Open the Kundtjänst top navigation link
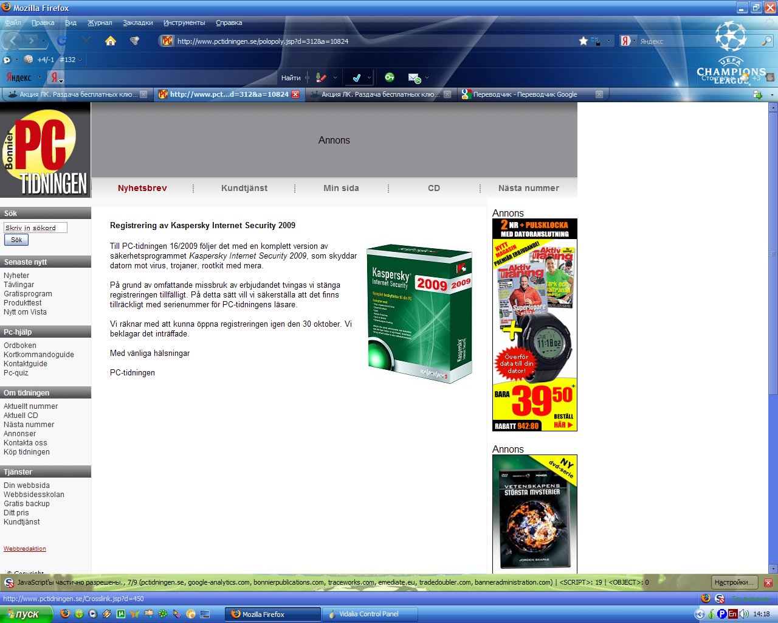This screenshot has width=778, height=623. point(244,188)
